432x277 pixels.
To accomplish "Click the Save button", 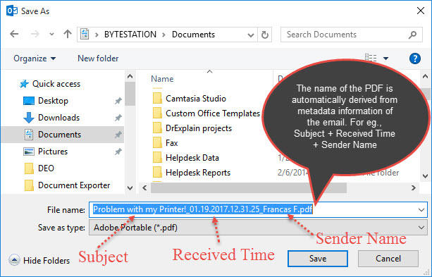I will pyautogui.click(x=318, y=259).
